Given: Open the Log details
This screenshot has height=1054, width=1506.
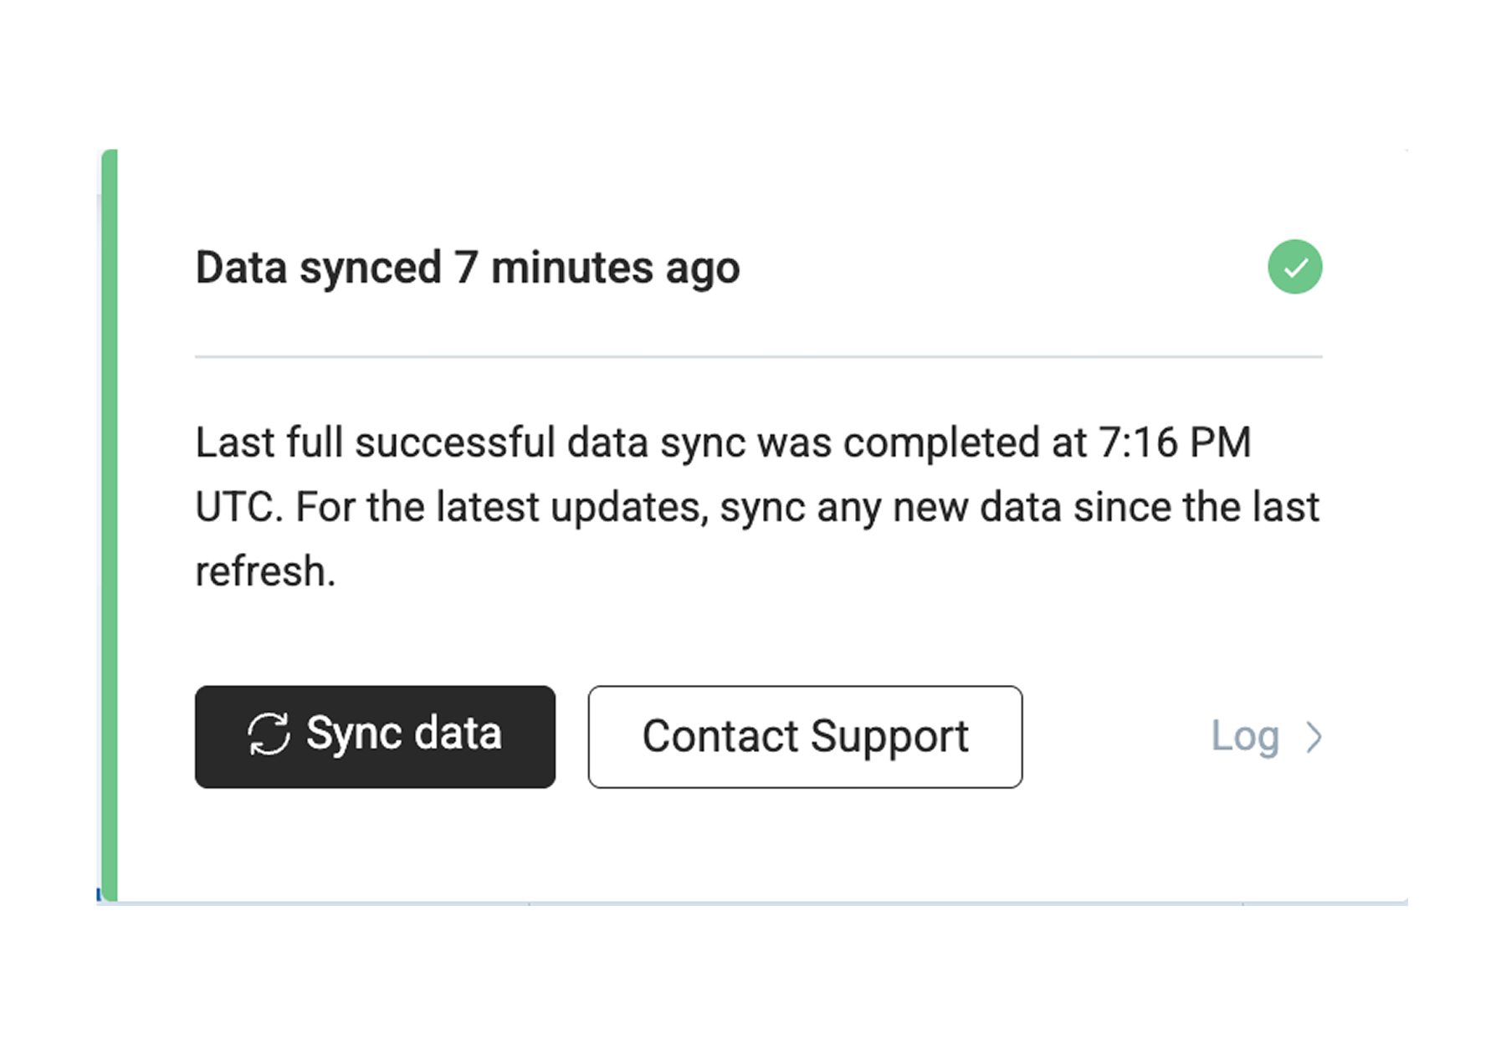Looking at the screenshot, I should pos(1247,737).
